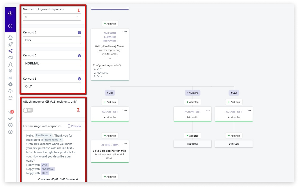Click the play circle icon in sidebar
Viewport: 299px width, 188px height.
(x=10, y=125)
